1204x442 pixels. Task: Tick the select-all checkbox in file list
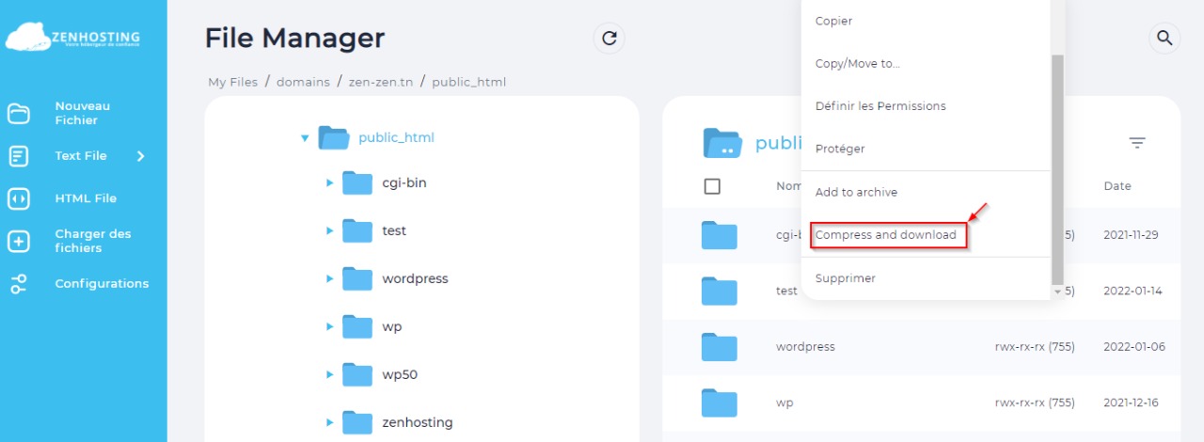tap(712, 186)
